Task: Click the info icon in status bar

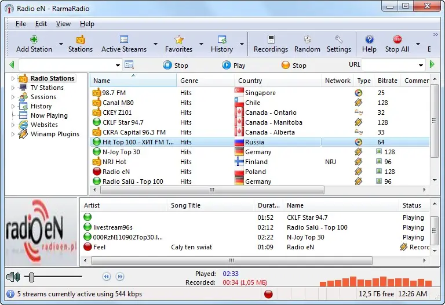Action: point(10,293)
